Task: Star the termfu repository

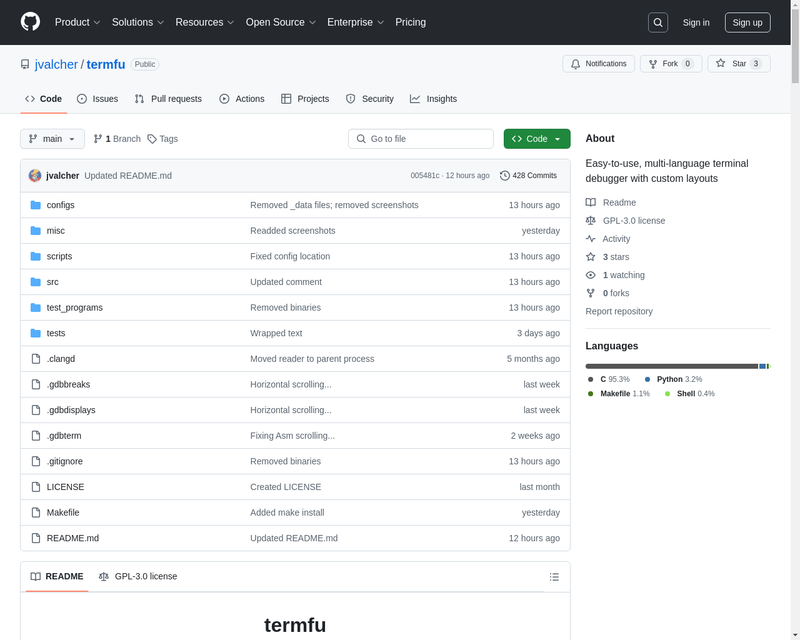Action: pos(739,64)
